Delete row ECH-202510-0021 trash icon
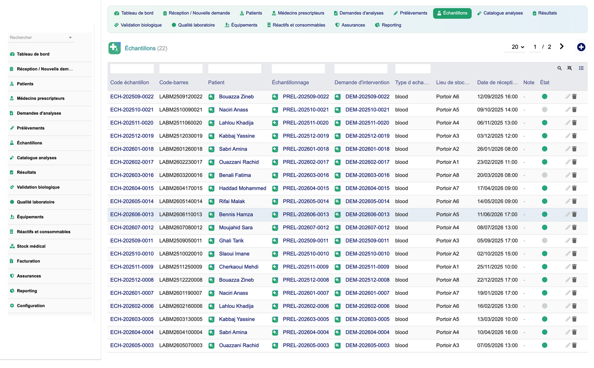 click(574, 110)
